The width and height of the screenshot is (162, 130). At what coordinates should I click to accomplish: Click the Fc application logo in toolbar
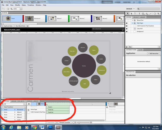click(3, 9)
